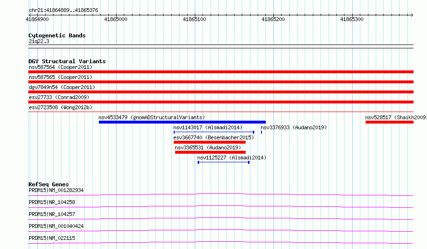Click the thin blue nsv1143017 interval line

point(214,132)
